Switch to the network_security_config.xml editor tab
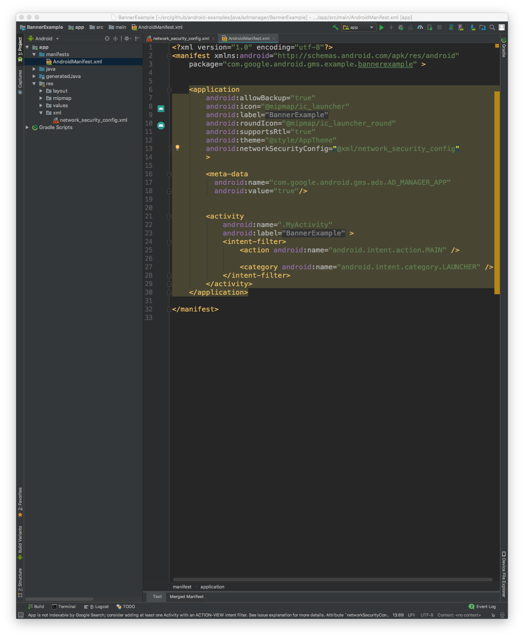Screen dimensions: 524x638 pos(181,38)
